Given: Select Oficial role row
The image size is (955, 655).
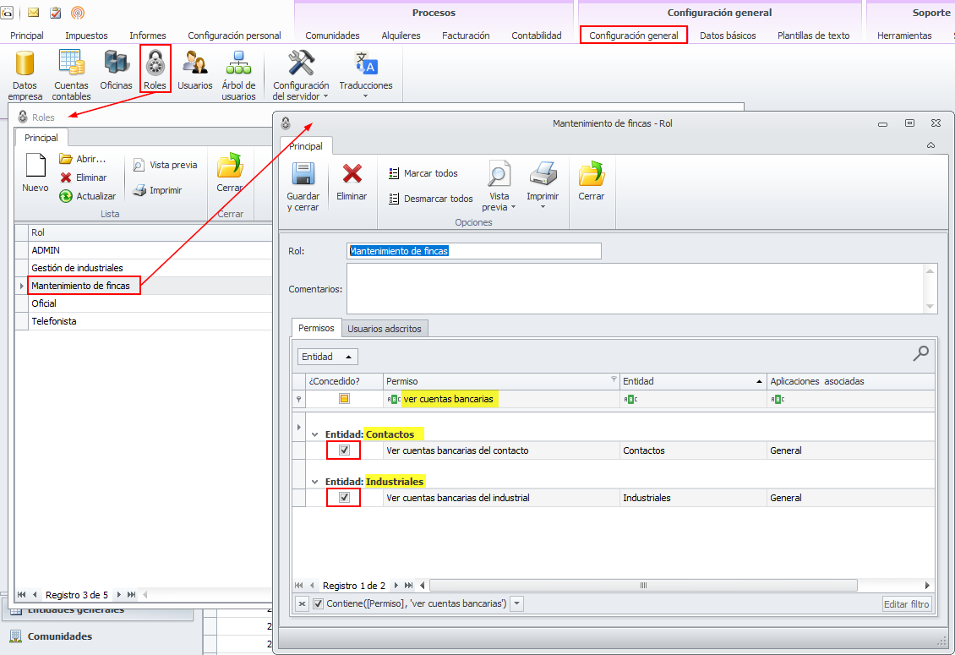Looking at the screenshot, I should (150, 303).
